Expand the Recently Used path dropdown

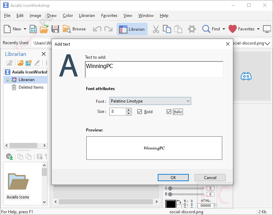click(267, 43)
